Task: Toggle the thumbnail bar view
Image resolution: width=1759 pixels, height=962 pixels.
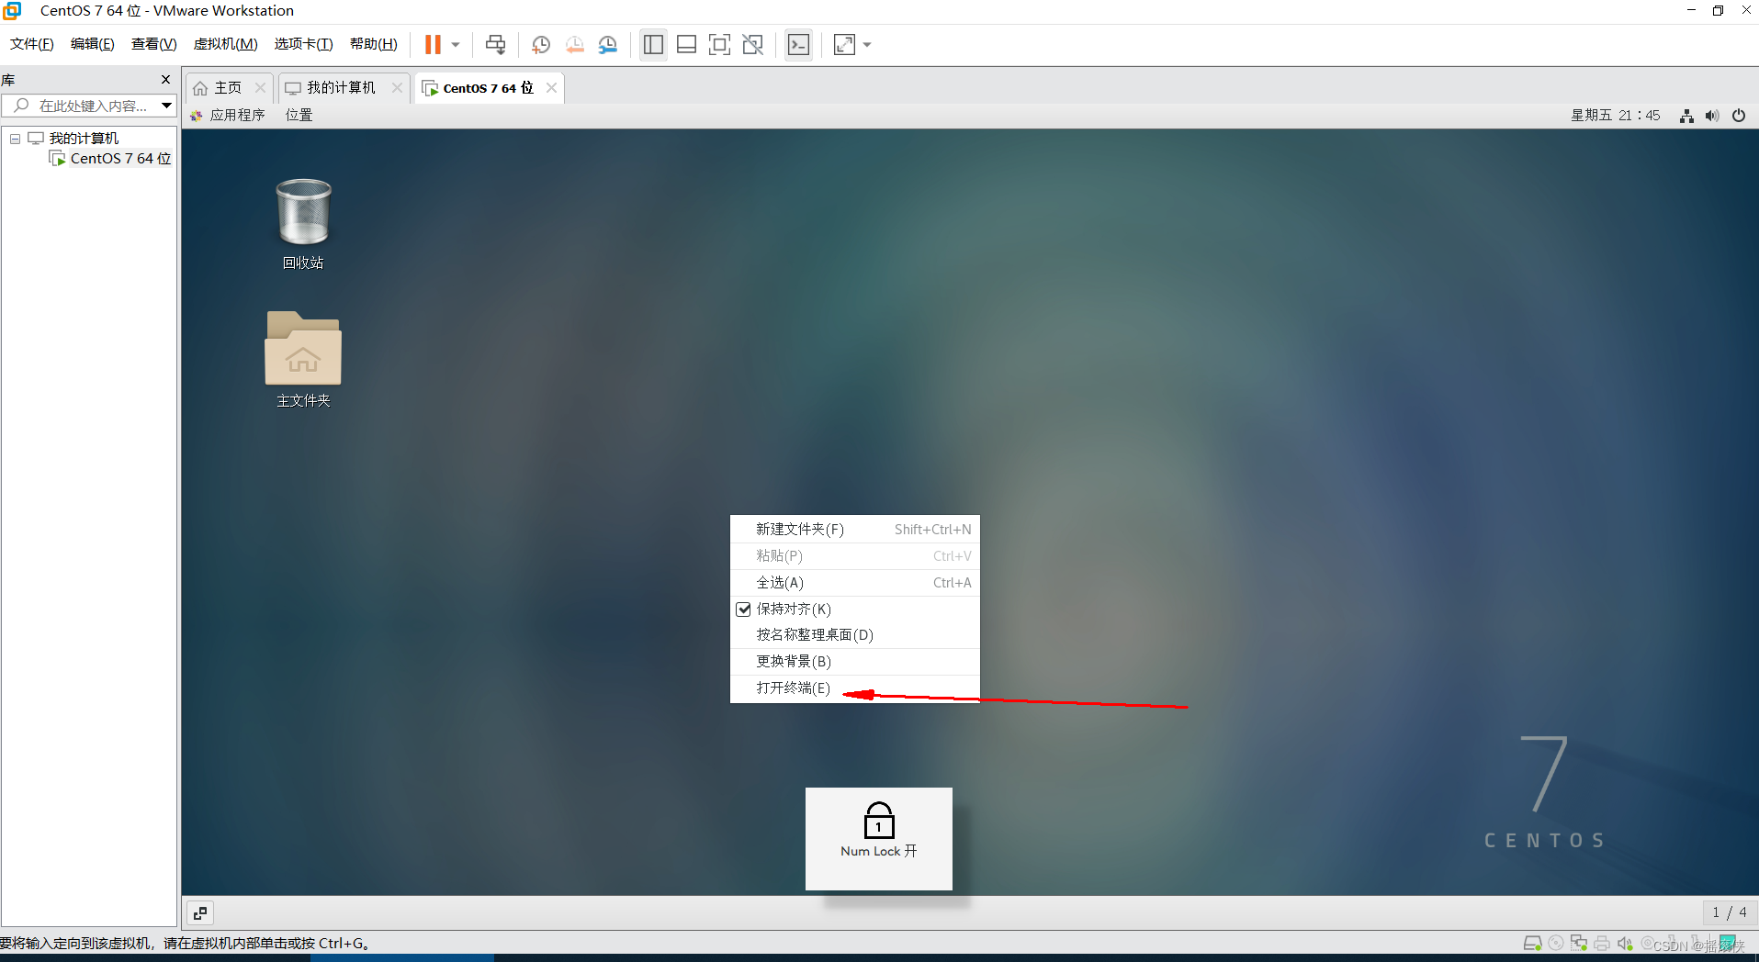Action: [686, 44]
